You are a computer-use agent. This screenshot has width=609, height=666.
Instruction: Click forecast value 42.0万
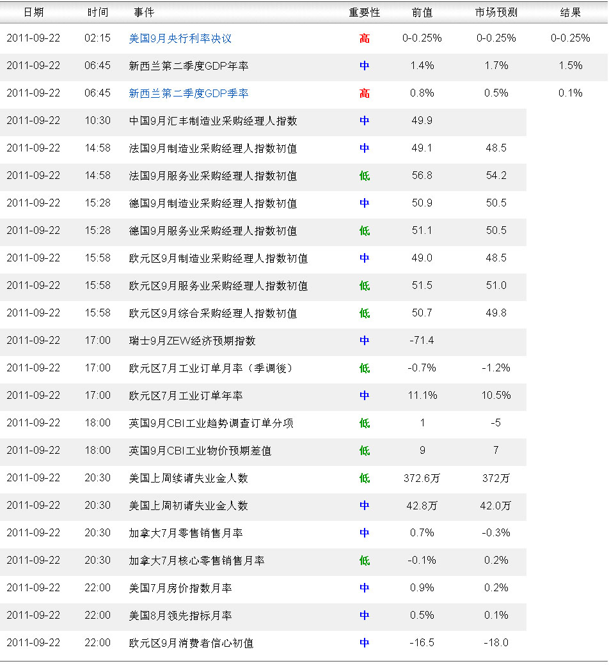click(496, 506)
